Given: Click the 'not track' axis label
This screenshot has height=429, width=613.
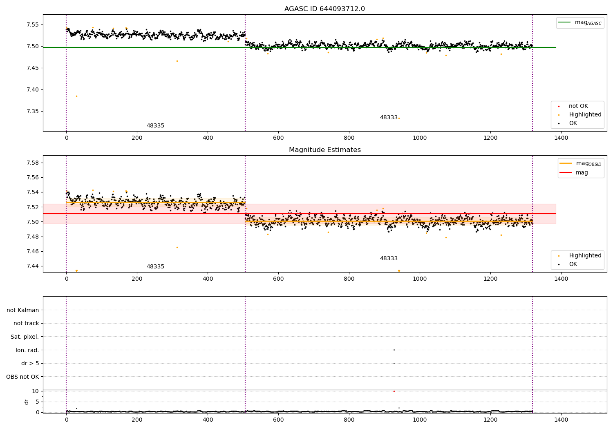Looking at the screenshot, I should 26,324.
